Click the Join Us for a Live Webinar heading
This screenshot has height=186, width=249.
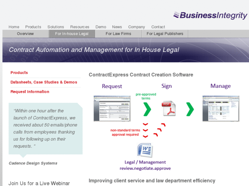(39, 183)
